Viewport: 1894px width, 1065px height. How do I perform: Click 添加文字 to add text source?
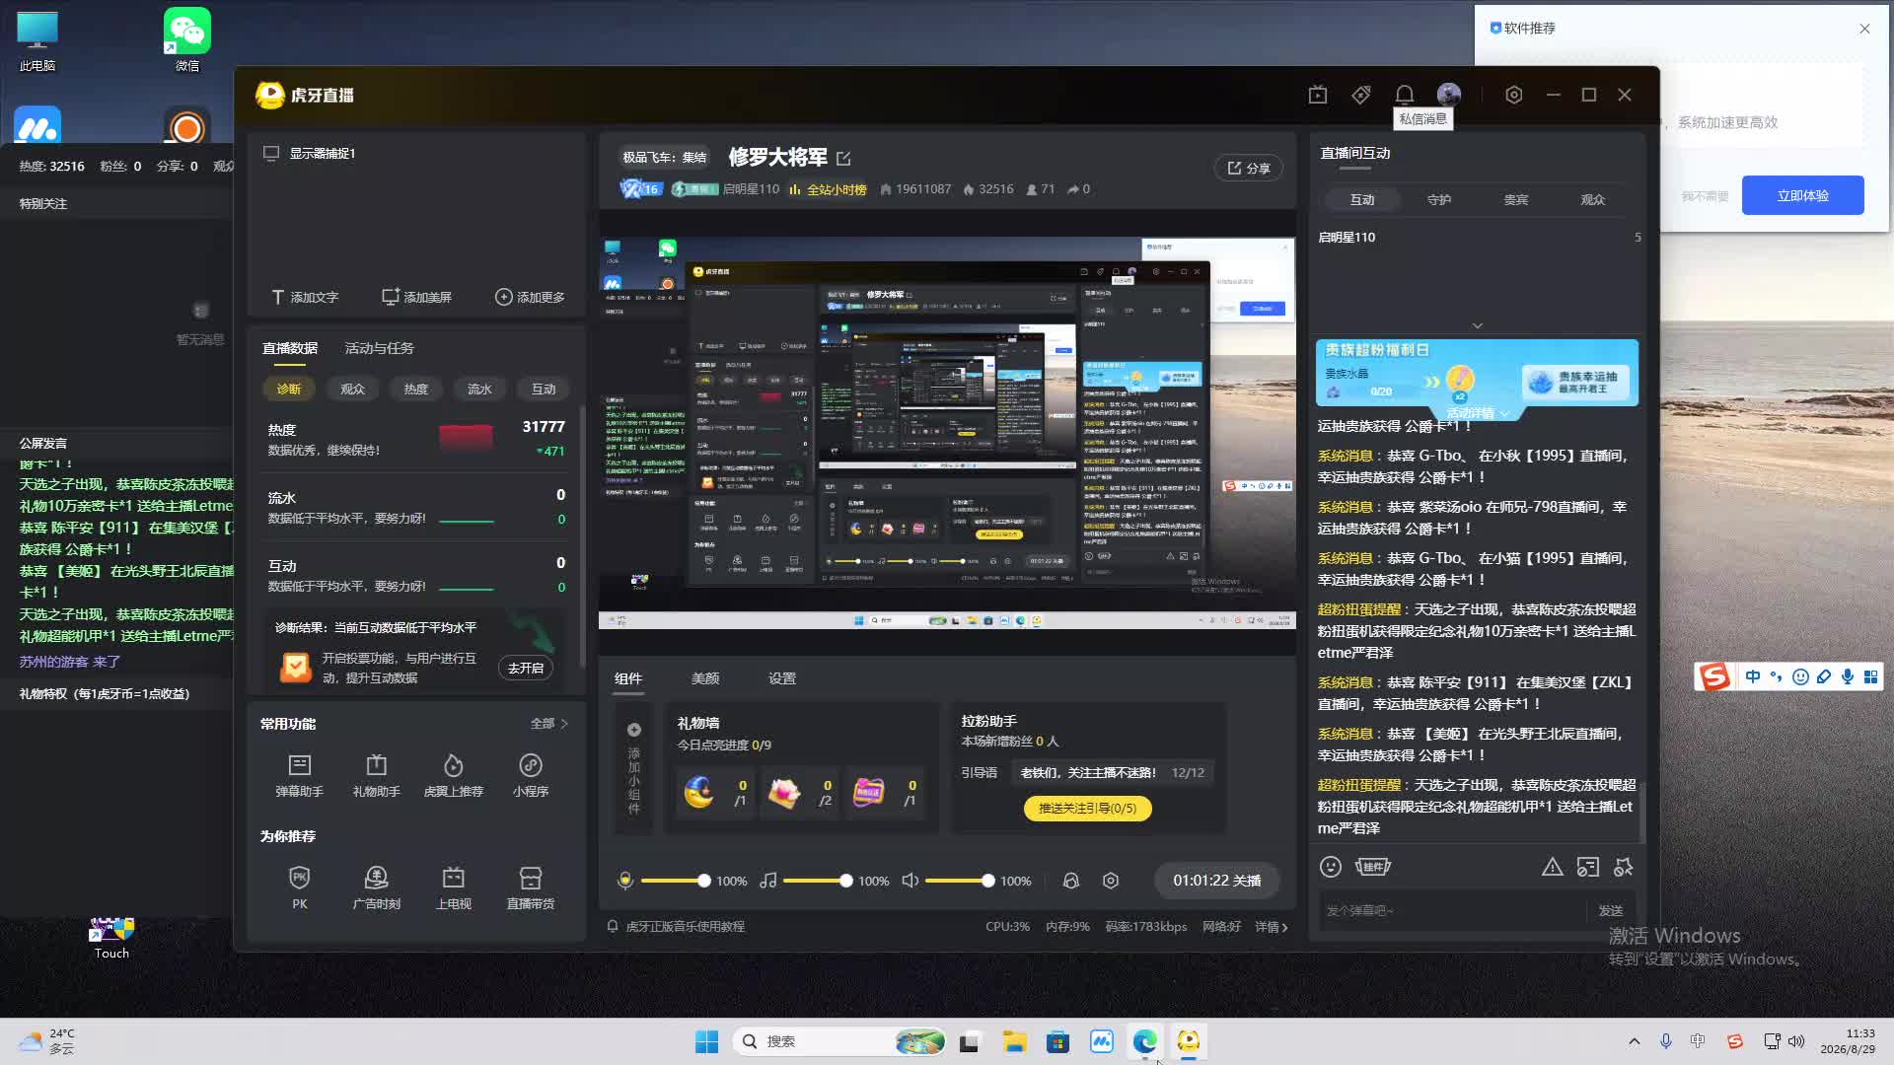305,297
